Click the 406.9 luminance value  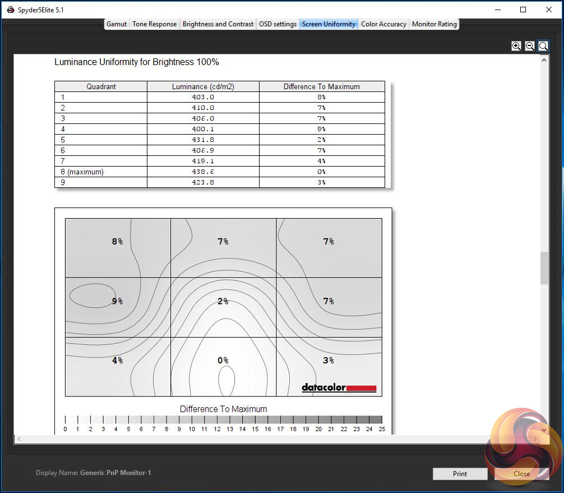(203, 150)
